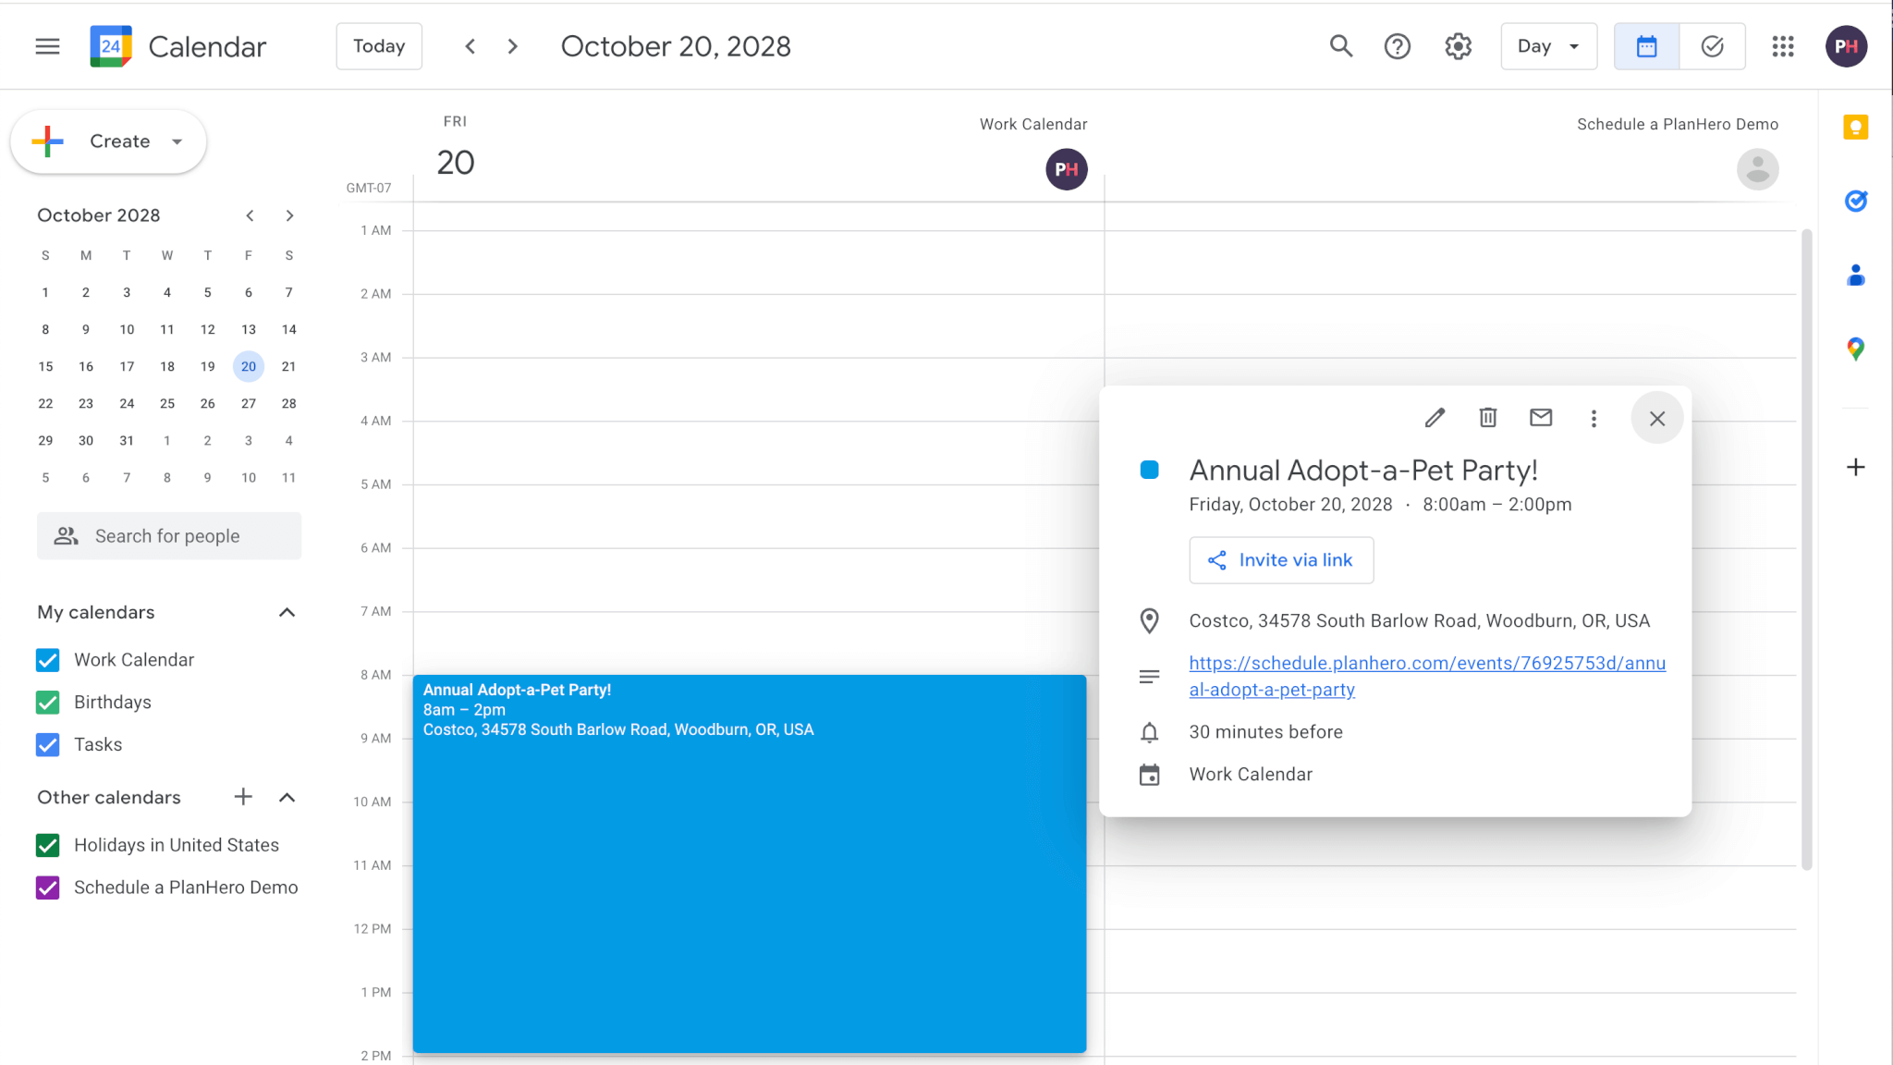The image size is (1893, 1065).
Task: Open the schedule.planhero.com event link
Action: coord(1426,676)
